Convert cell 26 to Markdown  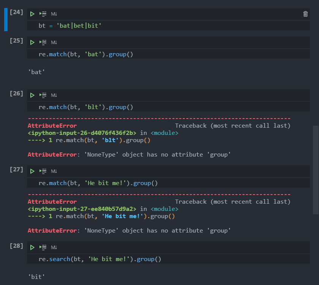[x=54, y=95]
